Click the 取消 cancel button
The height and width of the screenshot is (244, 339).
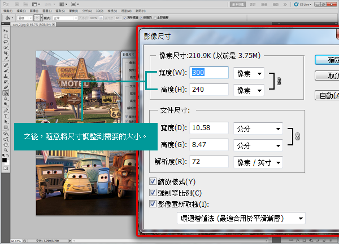[x=327, y=76]
